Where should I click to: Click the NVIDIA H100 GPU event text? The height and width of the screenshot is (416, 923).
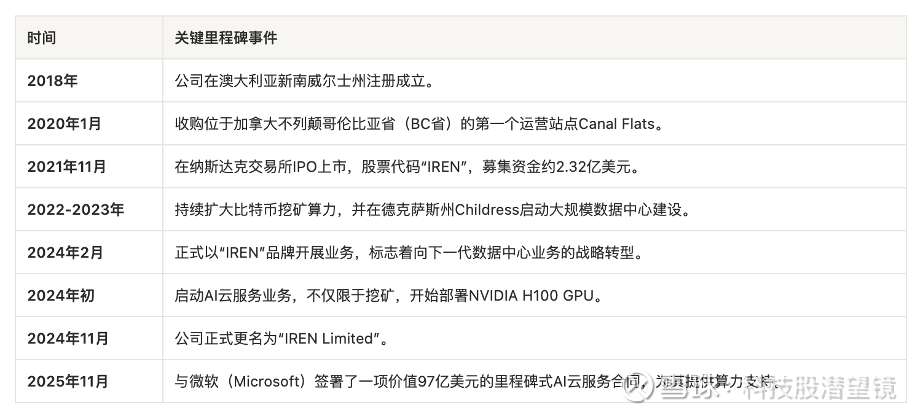coord(388,296)
